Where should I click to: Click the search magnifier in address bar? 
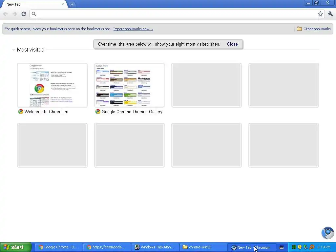pos(34,14)
